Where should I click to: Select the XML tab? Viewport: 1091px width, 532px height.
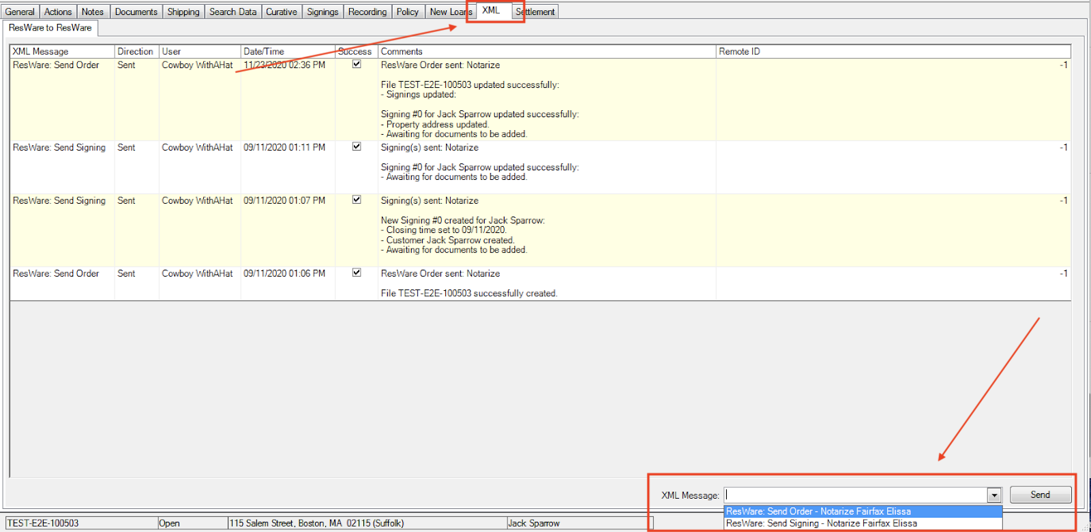point(492,10)
